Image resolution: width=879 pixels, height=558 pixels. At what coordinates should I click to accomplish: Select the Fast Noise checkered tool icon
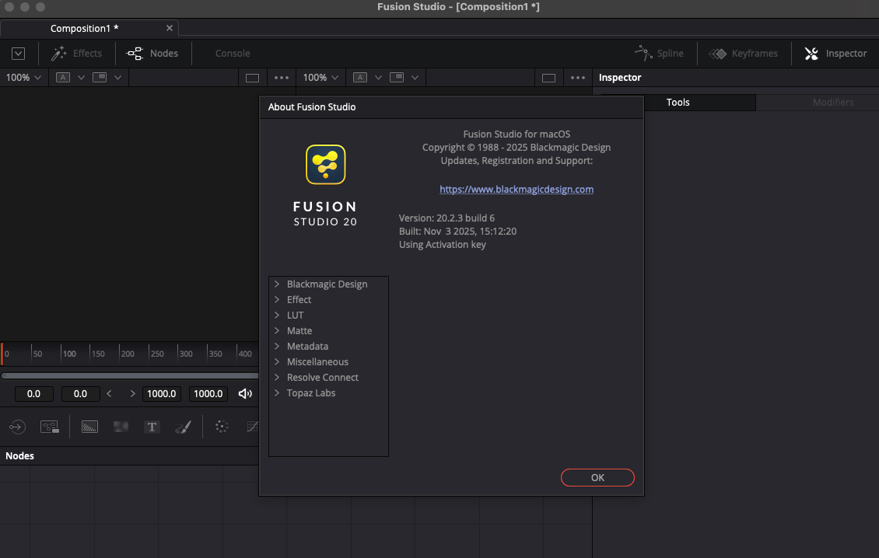[x=121, y=427]
